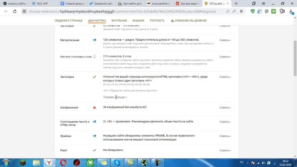Click the green checkmark for Flash row

click(94, 150)
